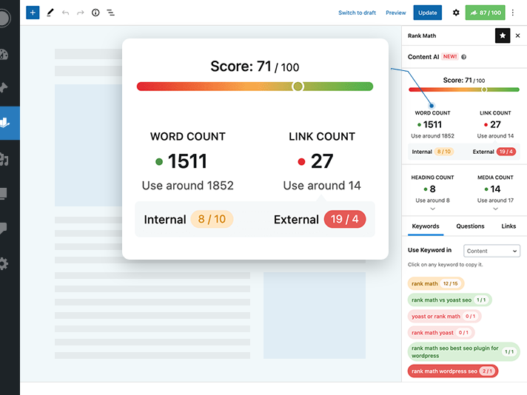Click the sidebar External 19/4 badge
This screenshot has width=527, height=395.
click(x=506, y=152)
